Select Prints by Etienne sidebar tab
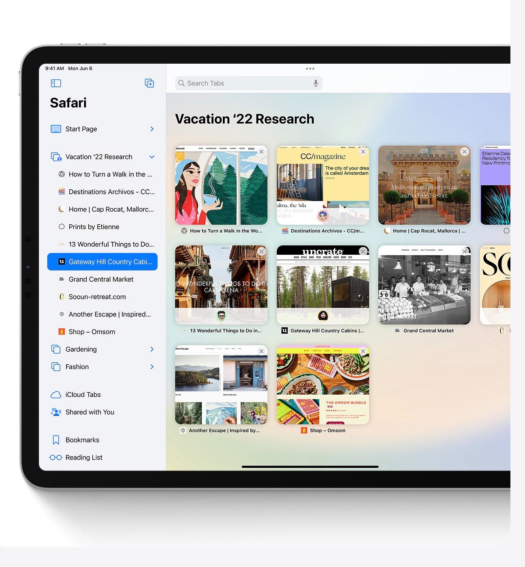This screenshot has height=567, width=525. 94,227
